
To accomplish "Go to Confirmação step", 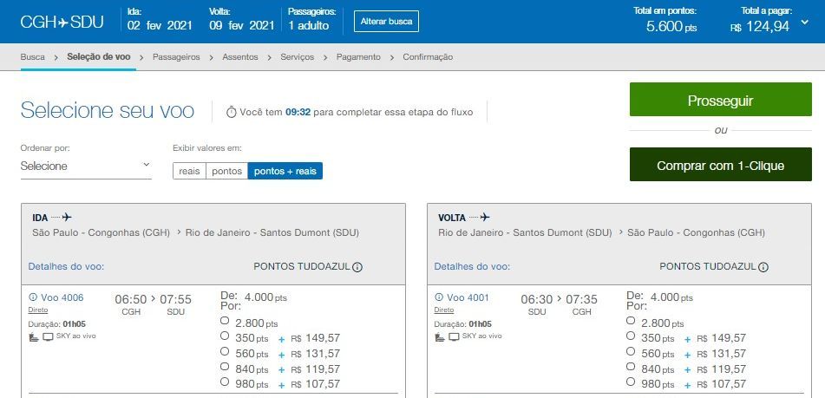I will (428, 57).
